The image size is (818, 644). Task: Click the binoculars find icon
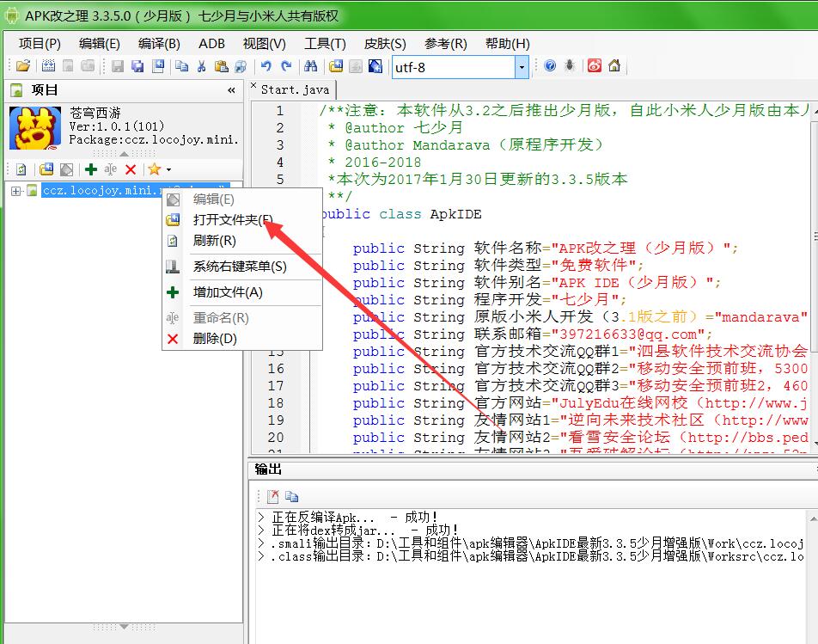pyautogui.click(x=310, y=66)
